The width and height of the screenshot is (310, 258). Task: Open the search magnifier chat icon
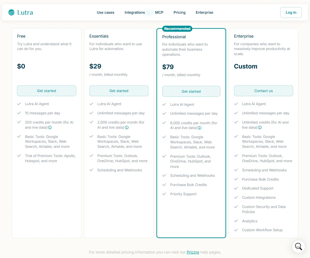click(x=298, y=246)
